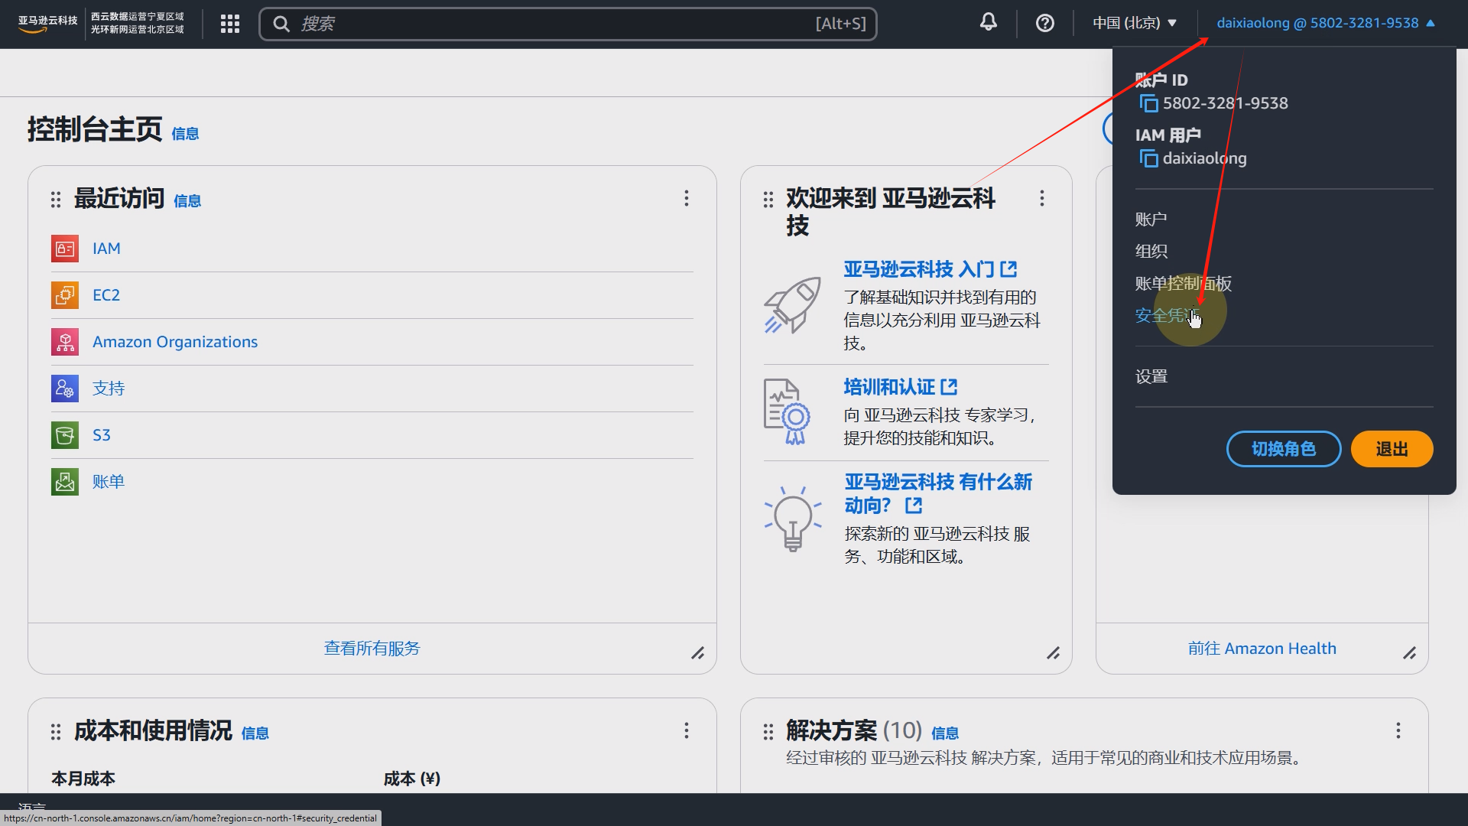This screenshot has width=1468, height=826.
Task: Choose 设置 in the account menu
Action: pos(1151,376)
